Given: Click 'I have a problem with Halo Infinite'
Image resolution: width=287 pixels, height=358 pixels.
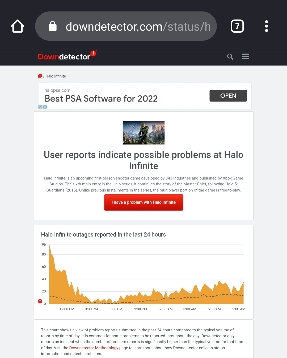Looking at the screenshot, I should pos(143,202).
